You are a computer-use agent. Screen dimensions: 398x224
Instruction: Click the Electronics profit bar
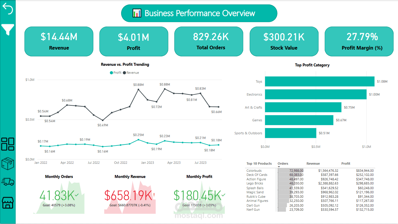pos(316,94)
